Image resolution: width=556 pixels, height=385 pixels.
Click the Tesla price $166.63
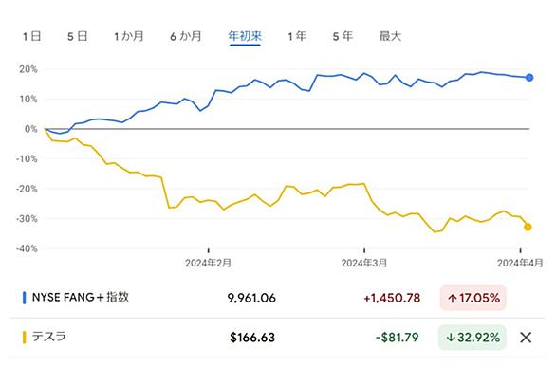pos(252,338)
